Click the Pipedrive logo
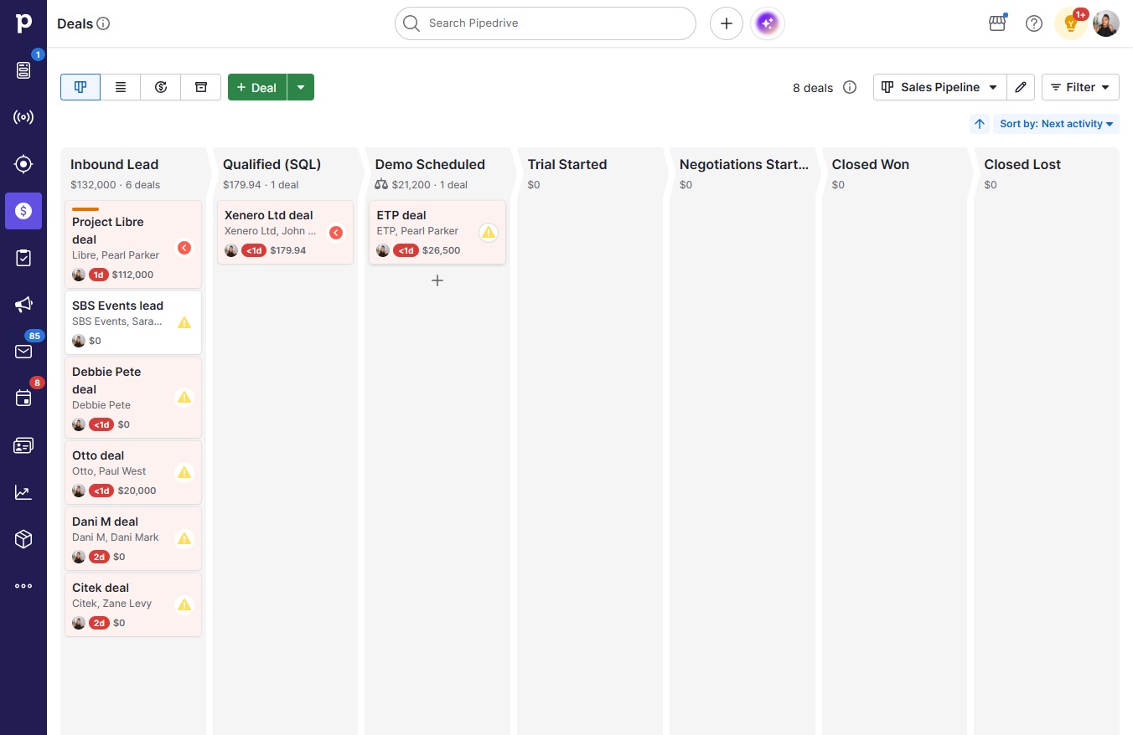This screenshot has height=735, width=1133. (23, 23)
